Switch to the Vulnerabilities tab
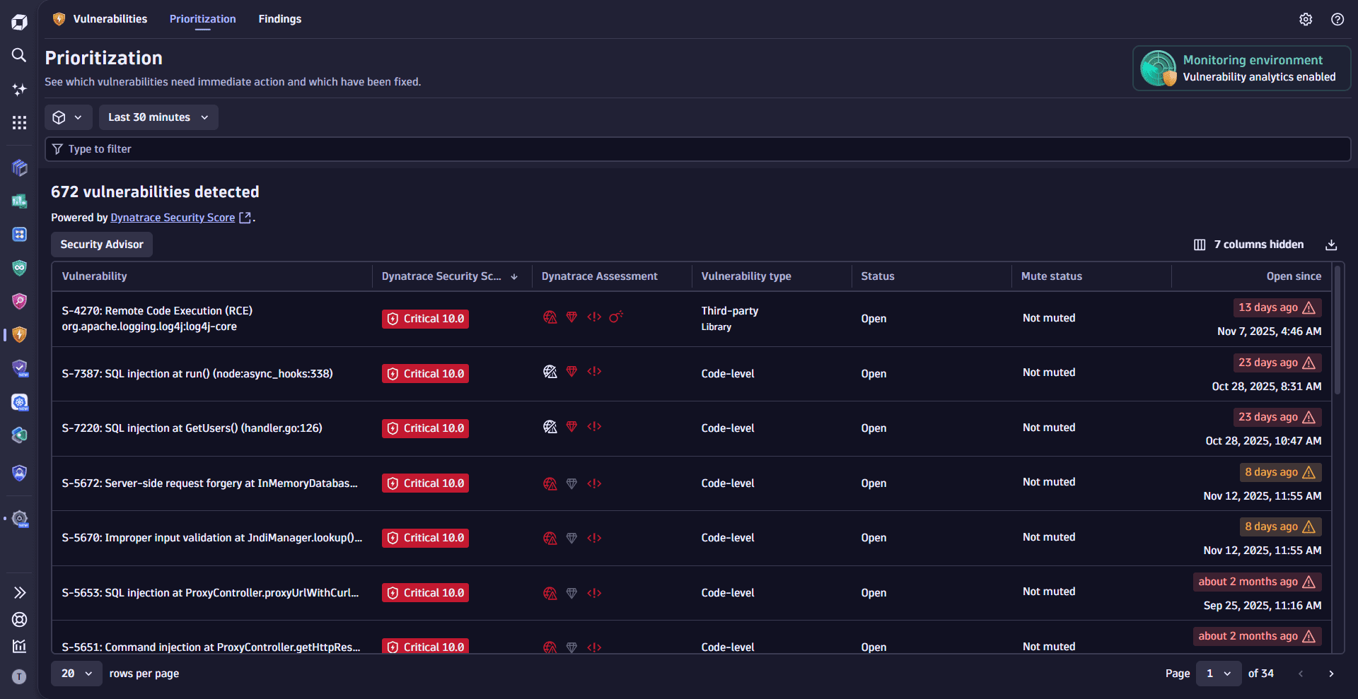The width and height of the screenshot is (1358, 699). click(110, 19)
